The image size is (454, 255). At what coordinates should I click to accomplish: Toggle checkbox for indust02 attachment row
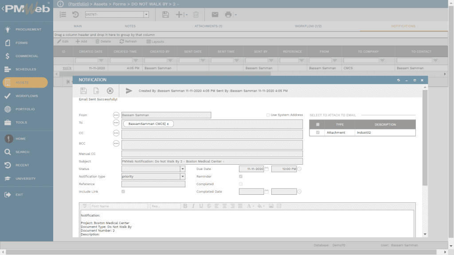[317, 132]
